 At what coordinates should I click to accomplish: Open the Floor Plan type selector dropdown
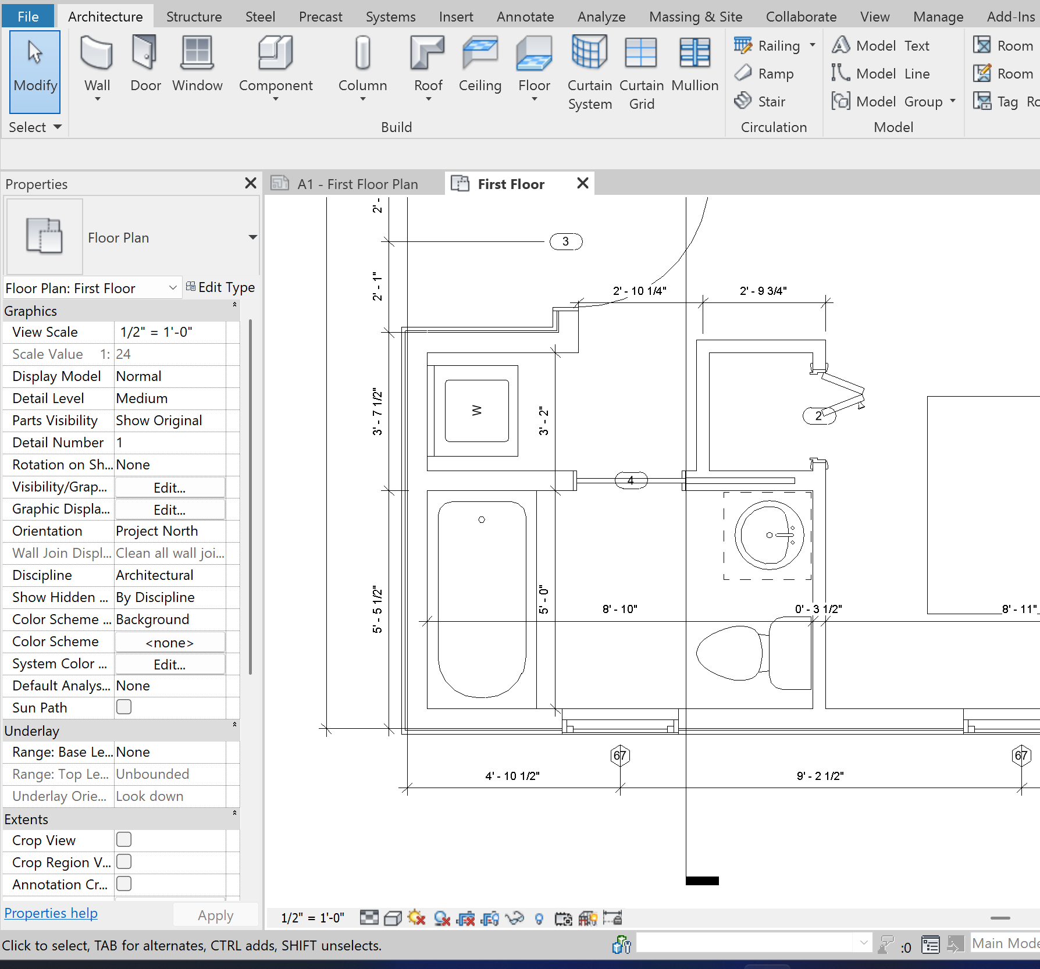[x=252, y=237]
